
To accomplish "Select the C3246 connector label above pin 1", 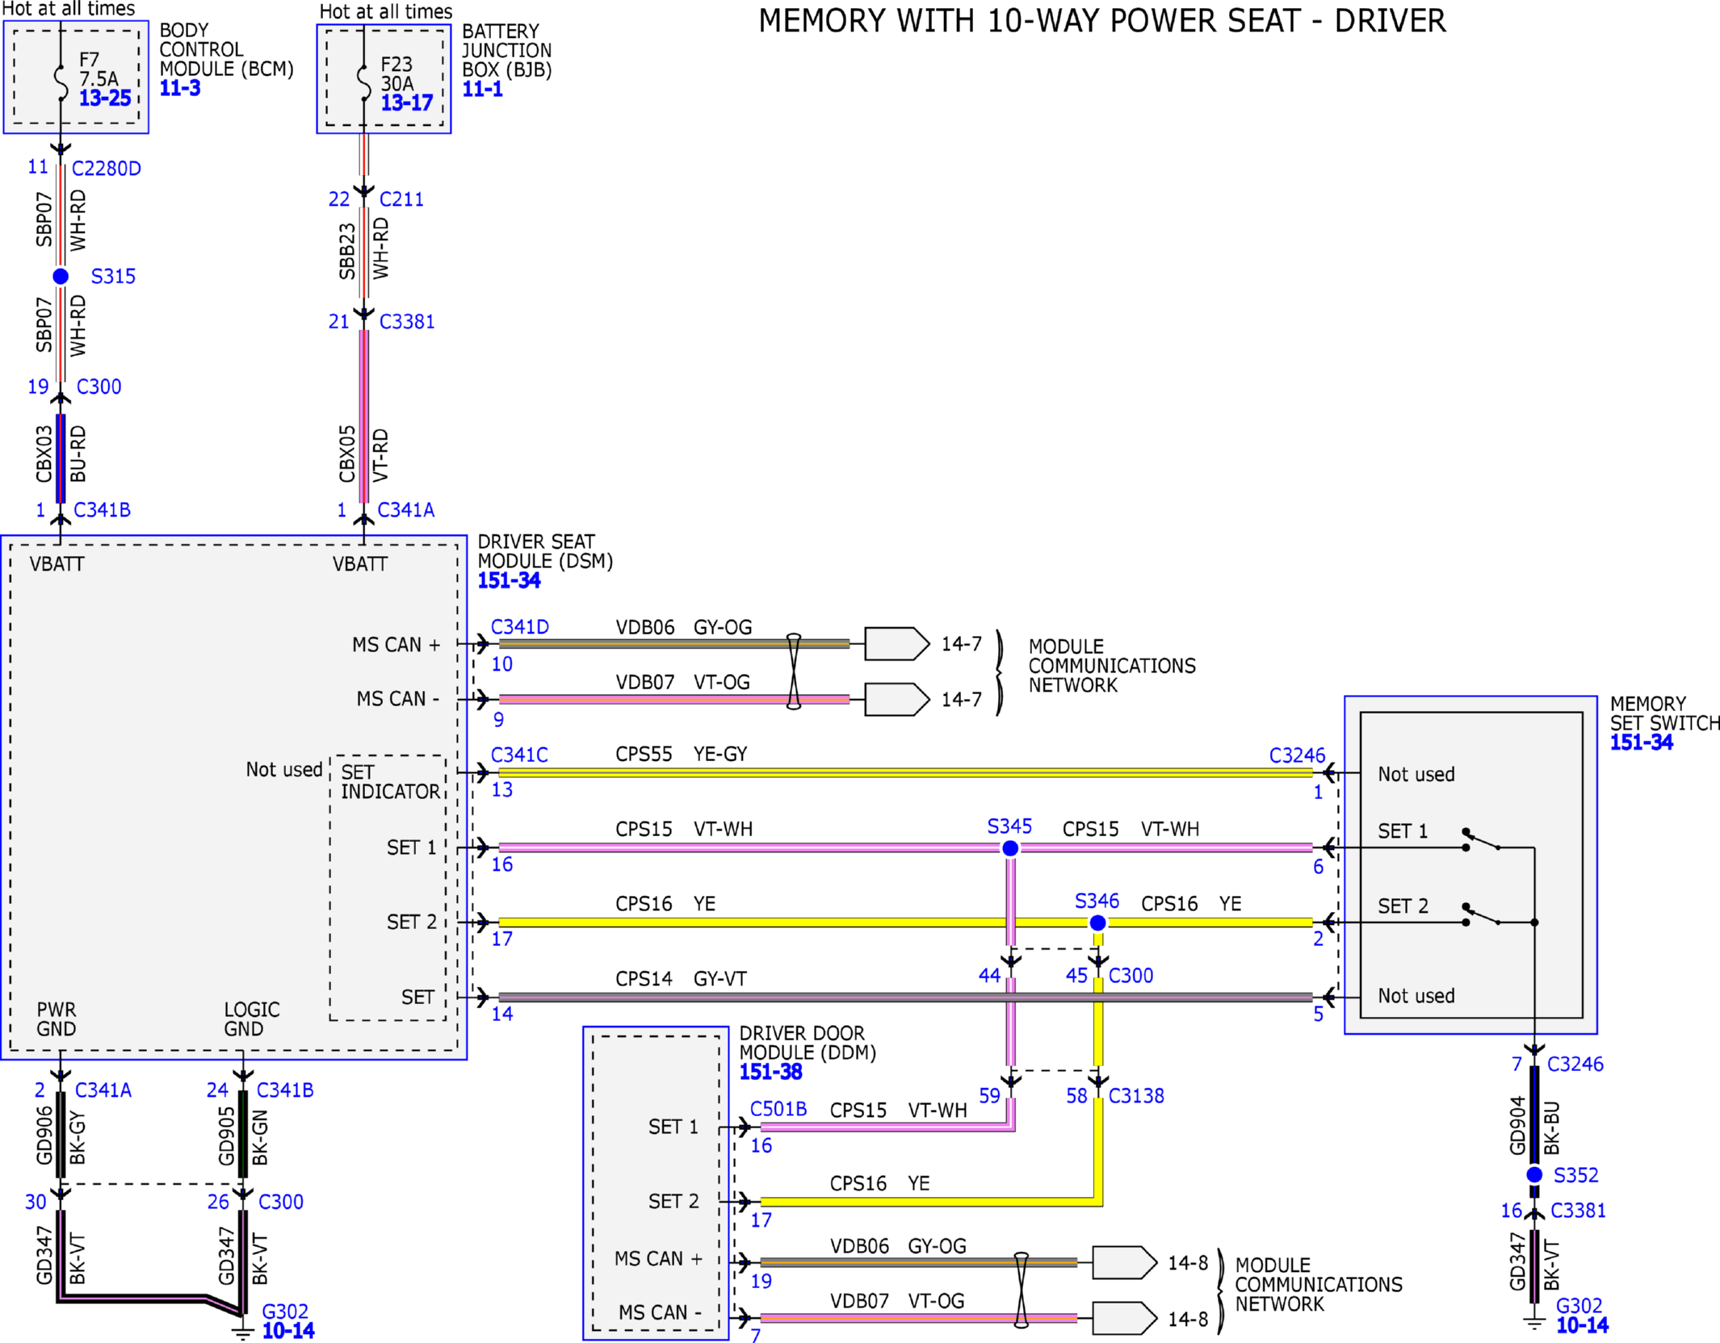I will tap(1297, 755).
